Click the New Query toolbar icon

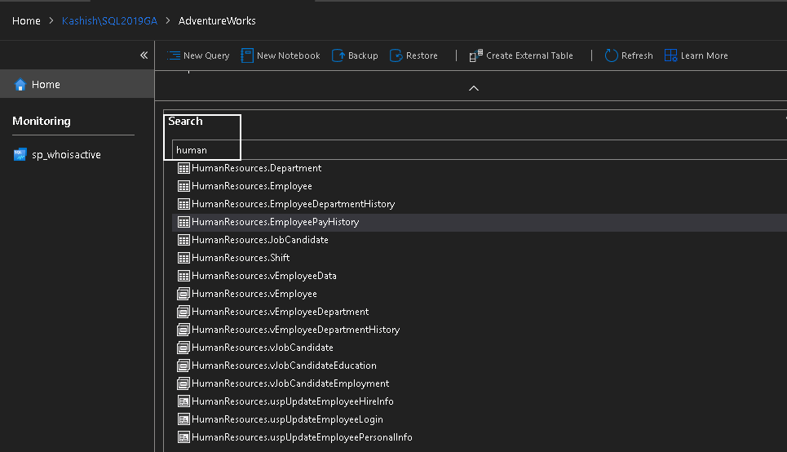(174, 55)
